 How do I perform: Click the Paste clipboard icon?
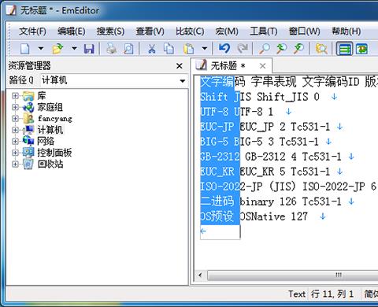click(x=188, y=49)
